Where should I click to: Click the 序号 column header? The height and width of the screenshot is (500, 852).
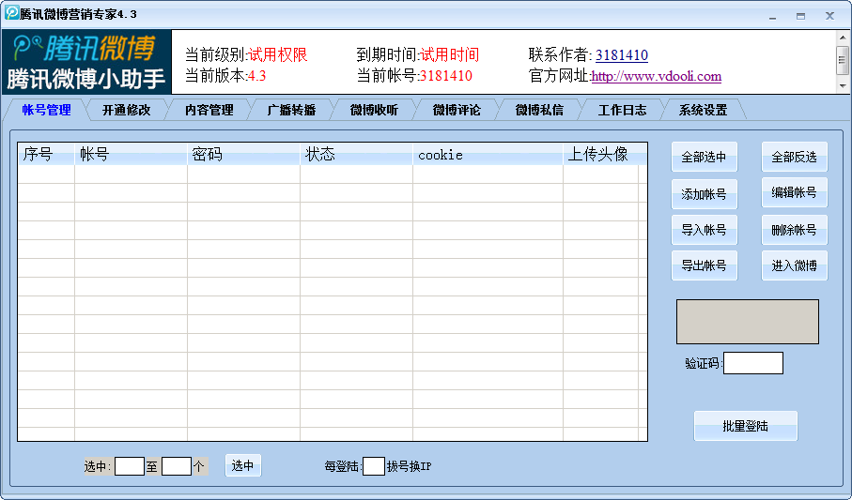46,154
